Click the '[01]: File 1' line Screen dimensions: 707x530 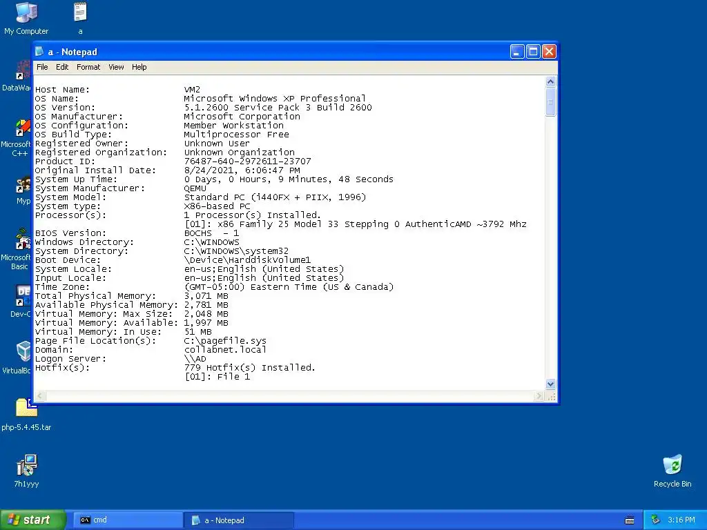point(217,377)
